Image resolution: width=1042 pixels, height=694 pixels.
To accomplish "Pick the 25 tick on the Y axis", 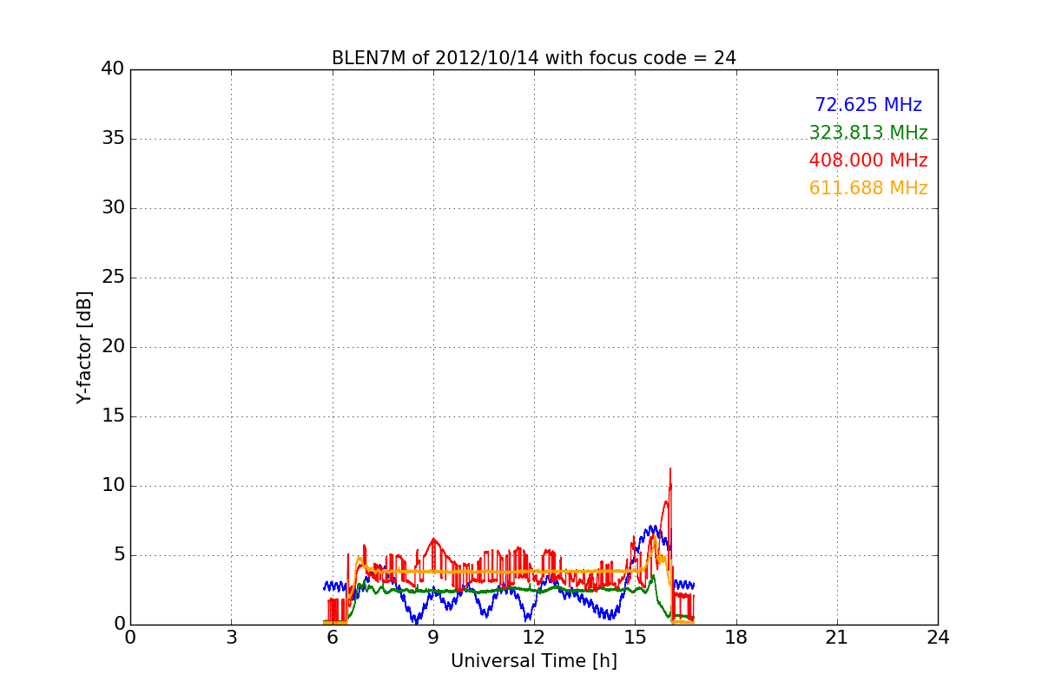I will 113,278.
